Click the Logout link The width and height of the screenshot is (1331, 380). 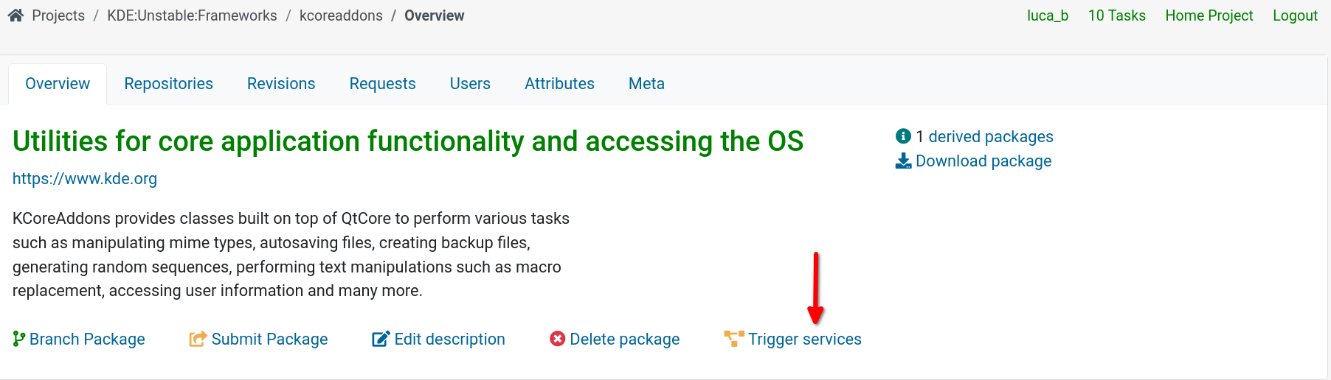(x=1295, y=15)
